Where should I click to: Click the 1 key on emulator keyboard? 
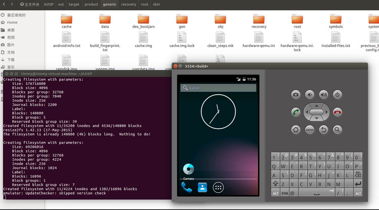(275, 157)
